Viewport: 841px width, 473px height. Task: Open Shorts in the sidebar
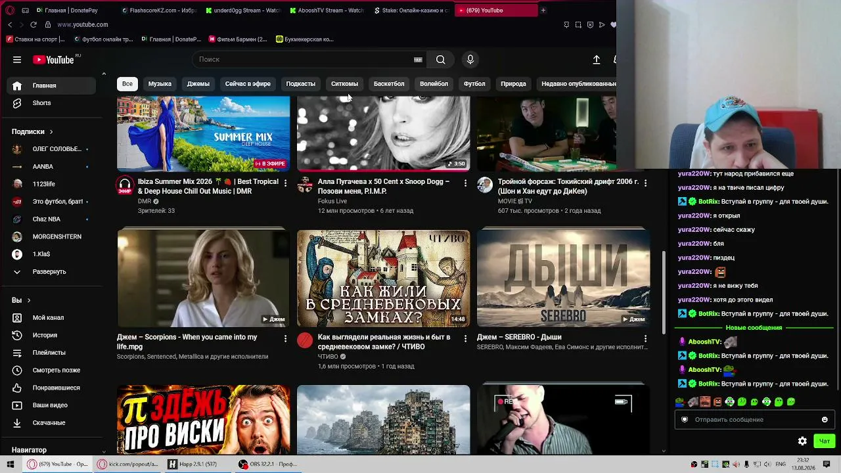pyautogui.click(x=42, y=103)
